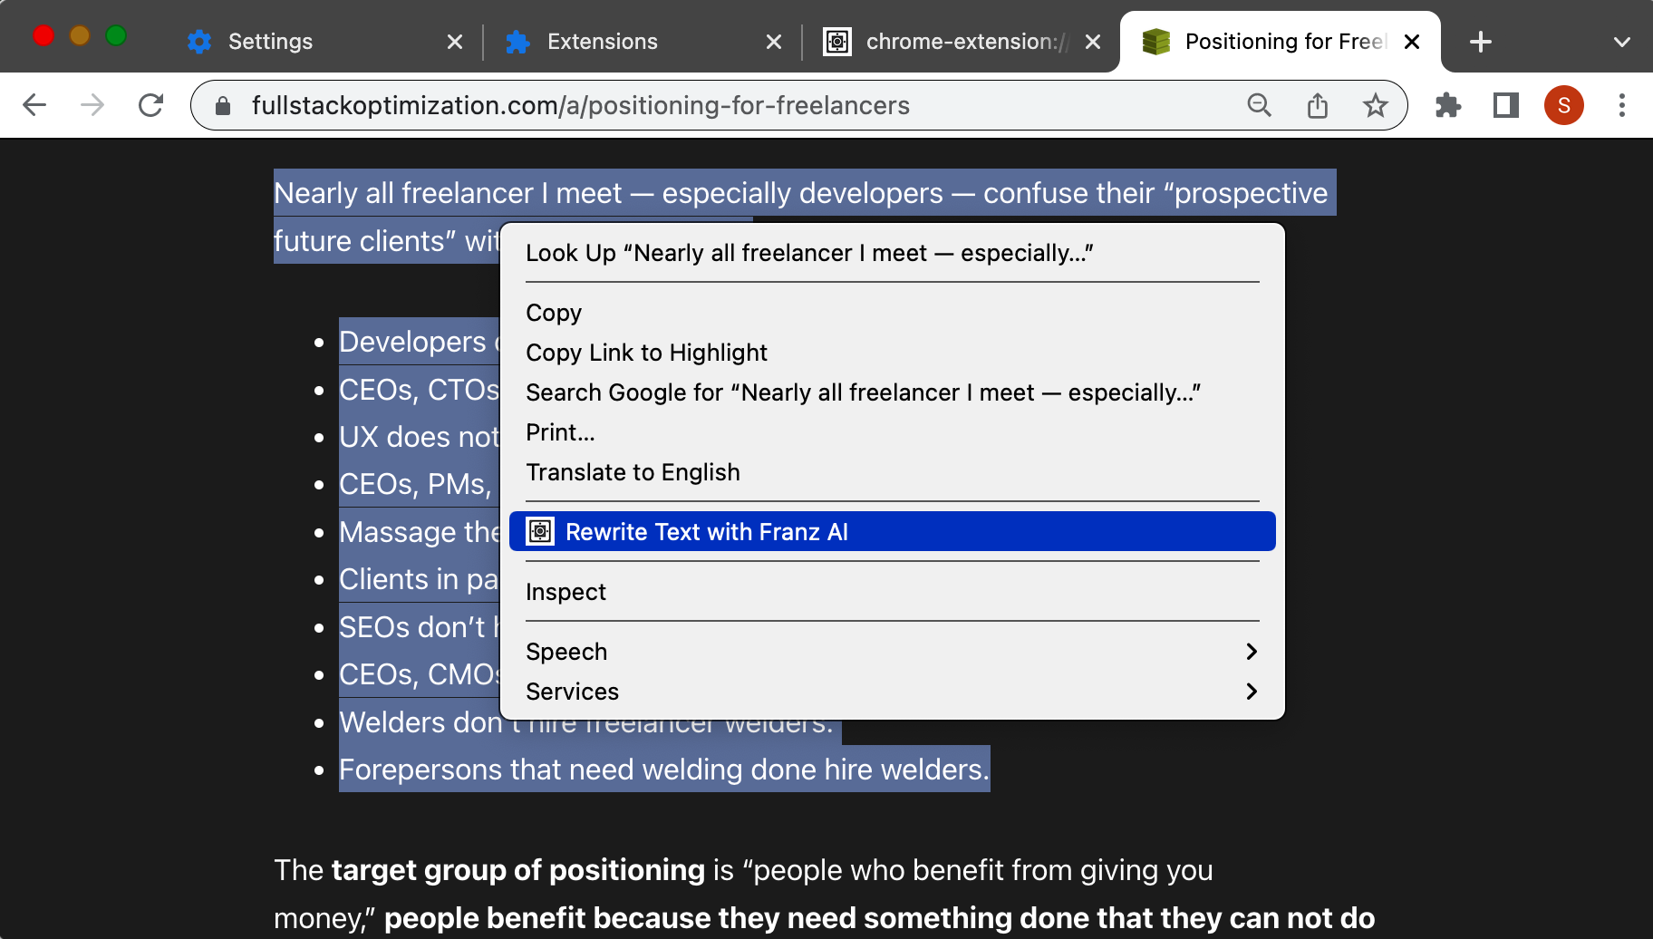Image resolution: width=1653 pixels, height=939 pixels.
Task: Toggle the side panel icon
Action: tap(1506, 105)
